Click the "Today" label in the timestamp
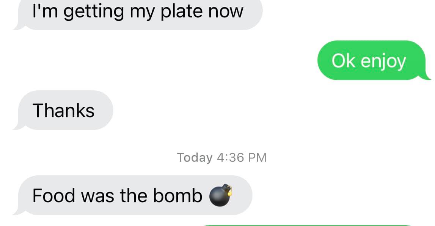This screenshot has width=435, height=226. pos(195,158)
